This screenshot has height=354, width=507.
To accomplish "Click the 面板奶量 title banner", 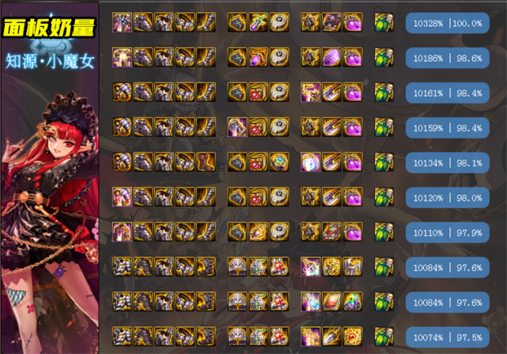I will coord(49,28).
